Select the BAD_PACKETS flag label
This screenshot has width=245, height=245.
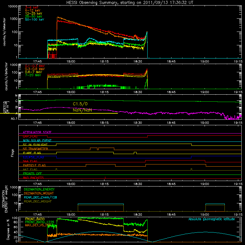click(x=33, y=178)
